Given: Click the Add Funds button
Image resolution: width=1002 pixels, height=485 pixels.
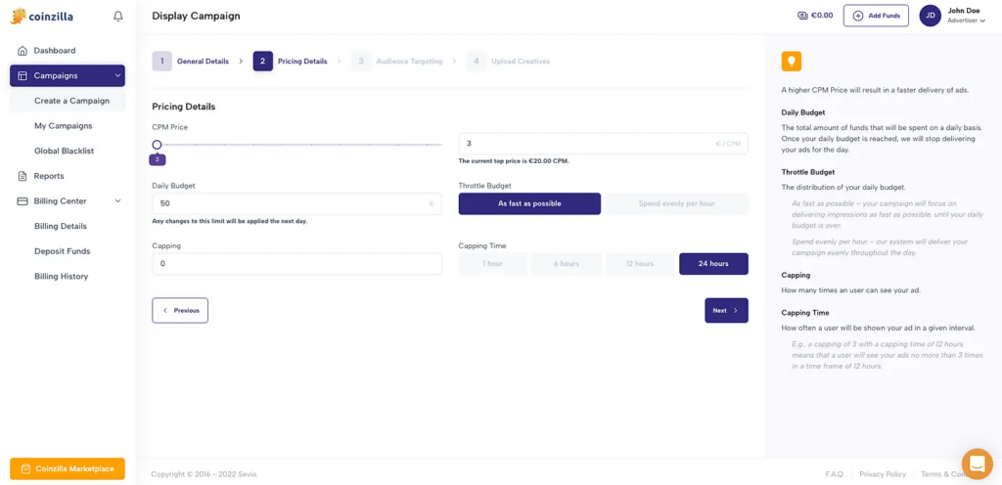Looking at the screenshot, I should coord(876,16).
